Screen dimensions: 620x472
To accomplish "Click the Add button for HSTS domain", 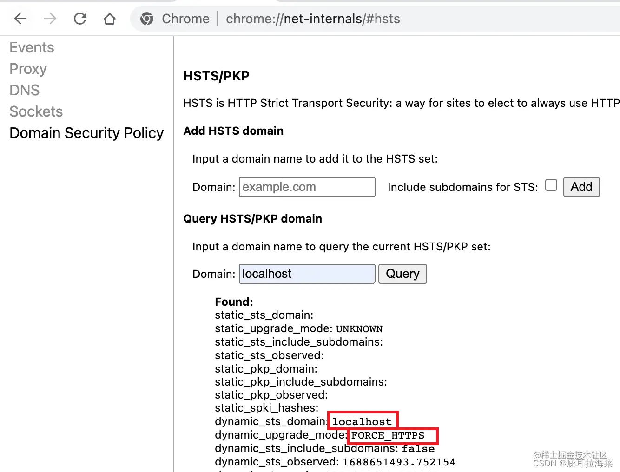I will (581, 187).
